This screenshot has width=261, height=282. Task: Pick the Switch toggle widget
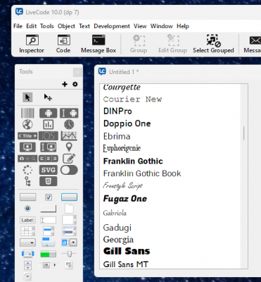pyautogui.click(x=69, y=170)
